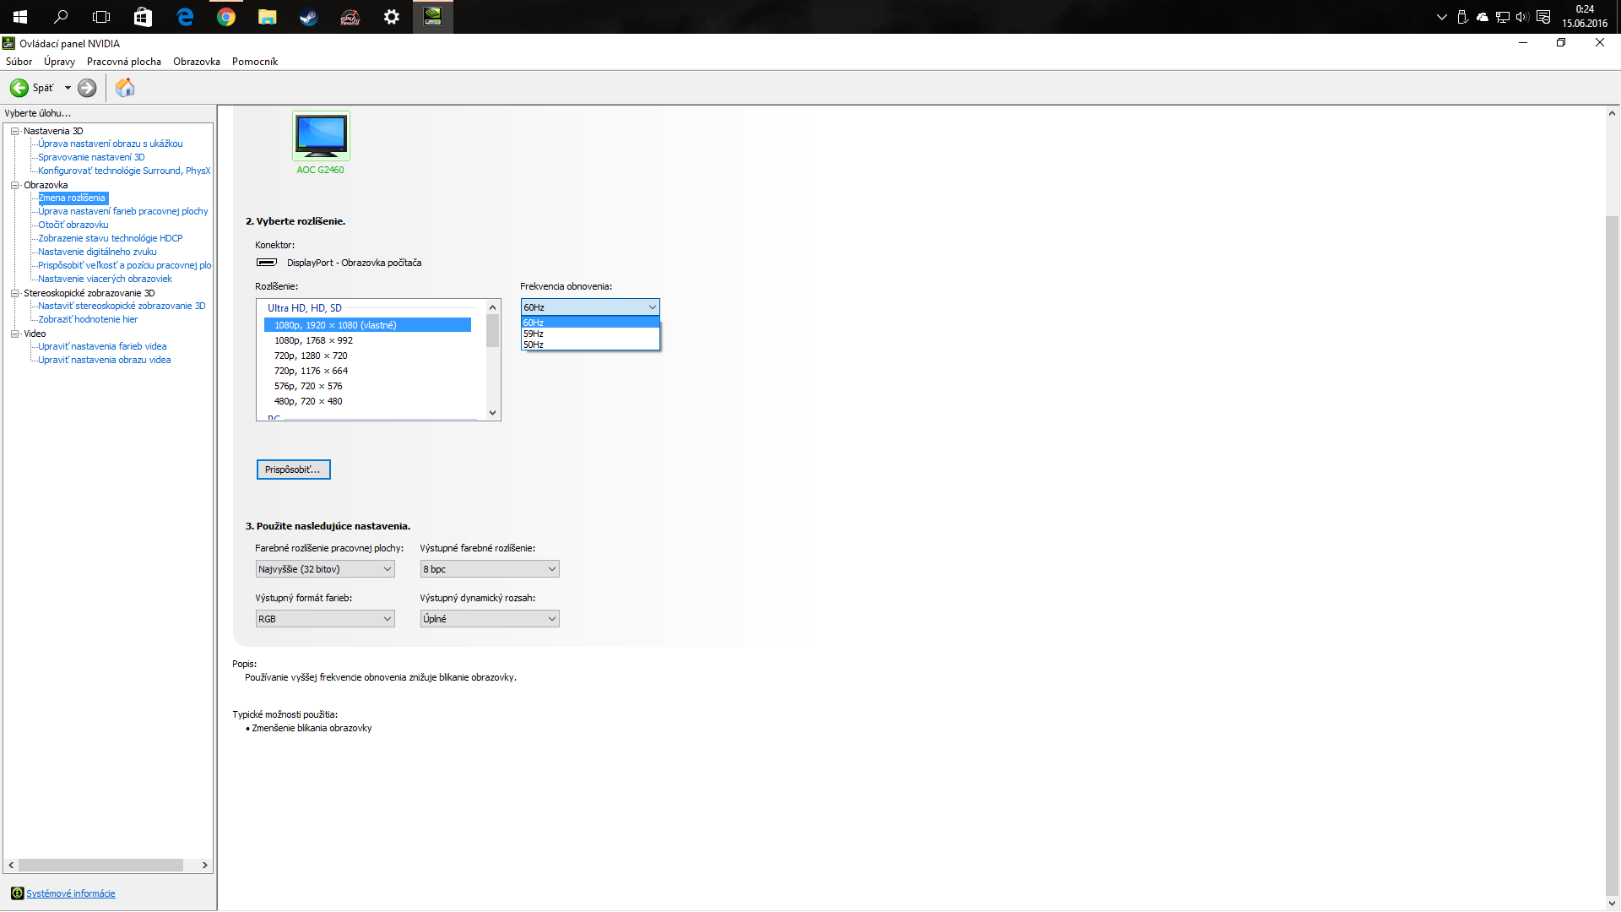Viewport: 1621px width, 912px height.
Task: Click the NVIDIA Control Panel taskbar icon
Action: tap(432, 17)
